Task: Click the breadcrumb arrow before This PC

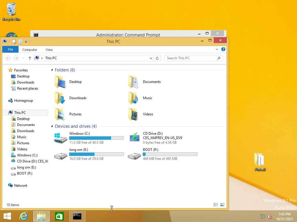Action: [x=42, y=58]
